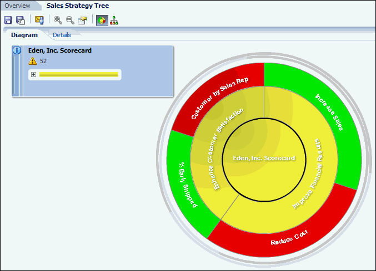This screenshot has width=376, height=271.
Task: Zoom out of the diagram
Action: [x=71, y=20]
